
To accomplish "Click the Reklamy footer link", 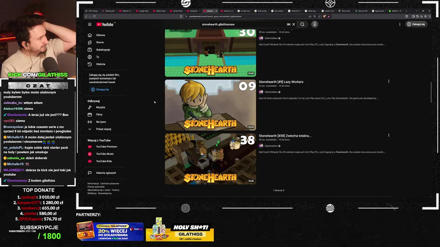I will (92, 193).
